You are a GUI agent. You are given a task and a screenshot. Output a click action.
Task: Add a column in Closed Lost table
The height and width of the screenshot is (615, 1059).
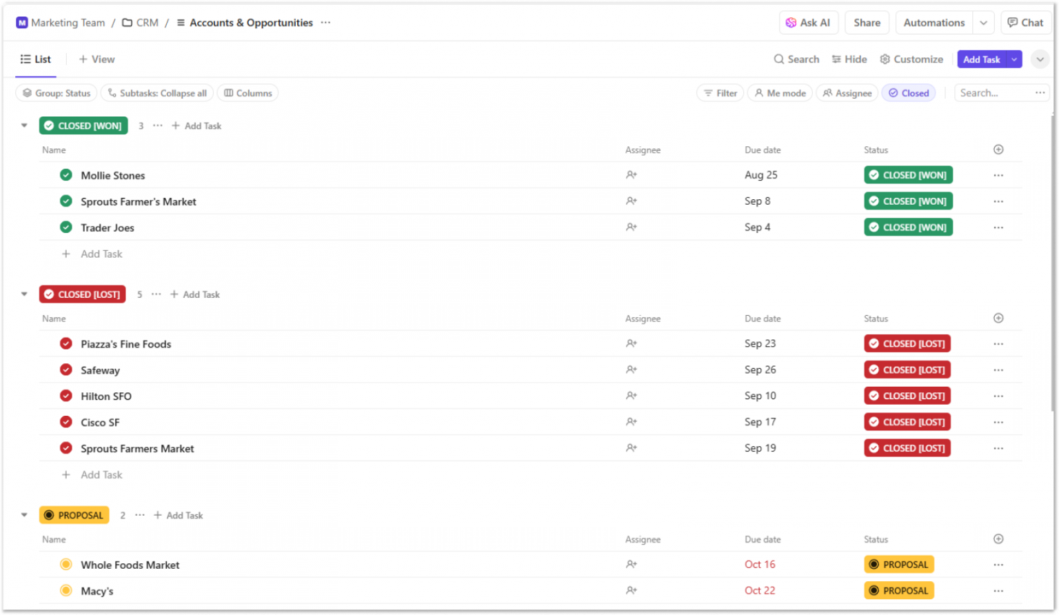click(998, 318)
